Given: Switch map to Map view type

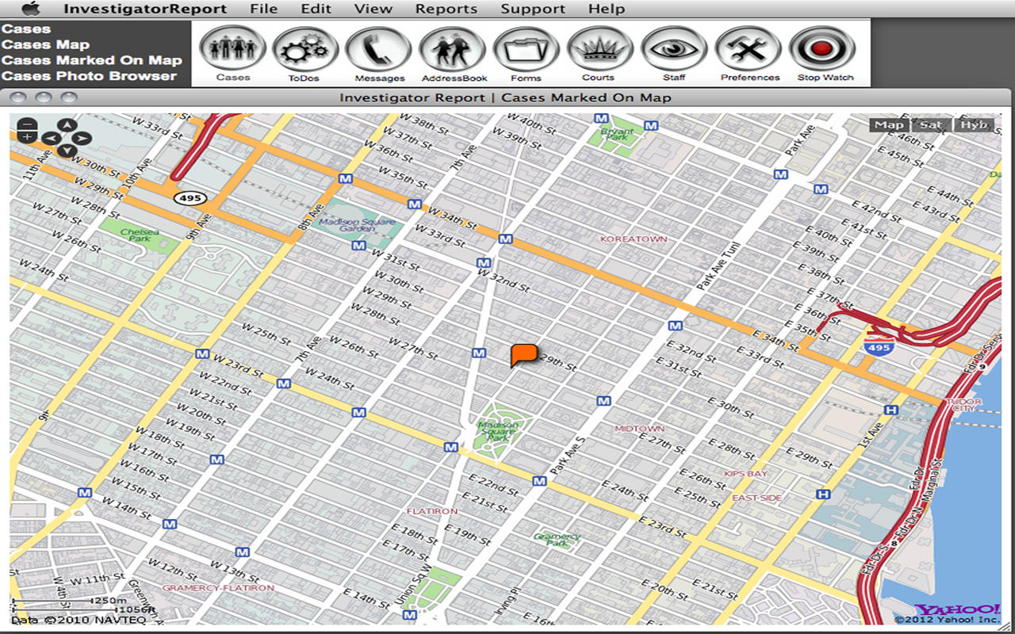Looking at the screenshot, I should (889, 124).
